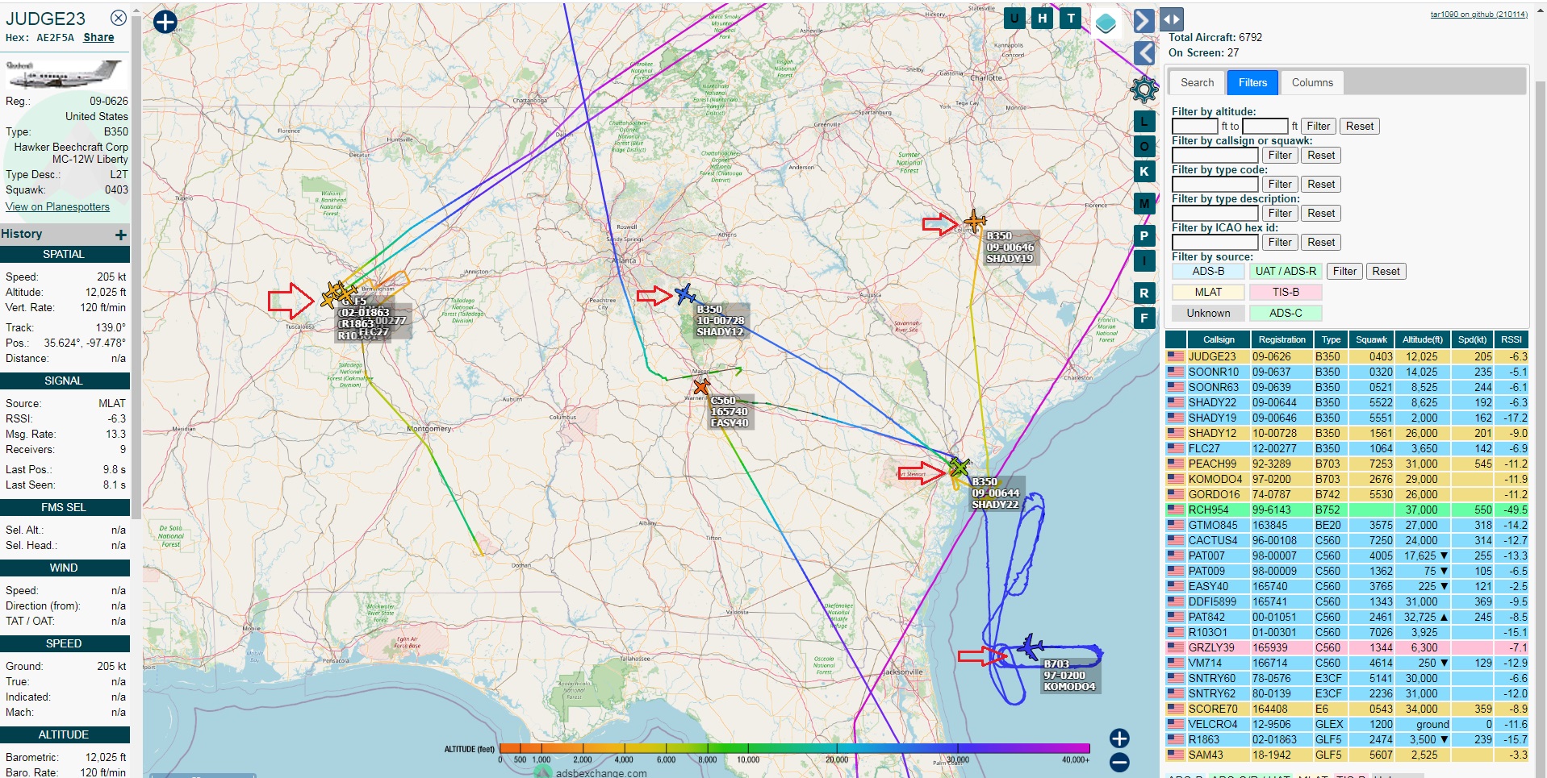Select the Unknown source filter
Screen dimensions: 1547x778
pyautogui.click(x=1208, y=313)
